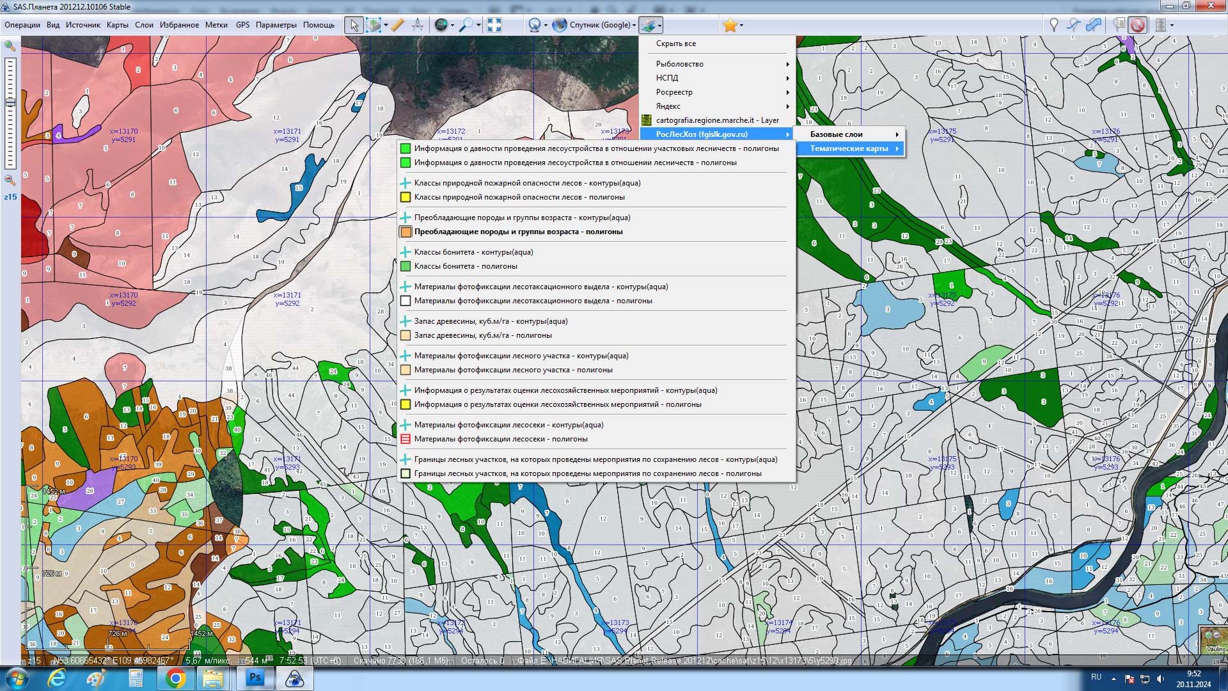
Task: Expand the favorites star dropdown arrow
Action: (741, 26)
